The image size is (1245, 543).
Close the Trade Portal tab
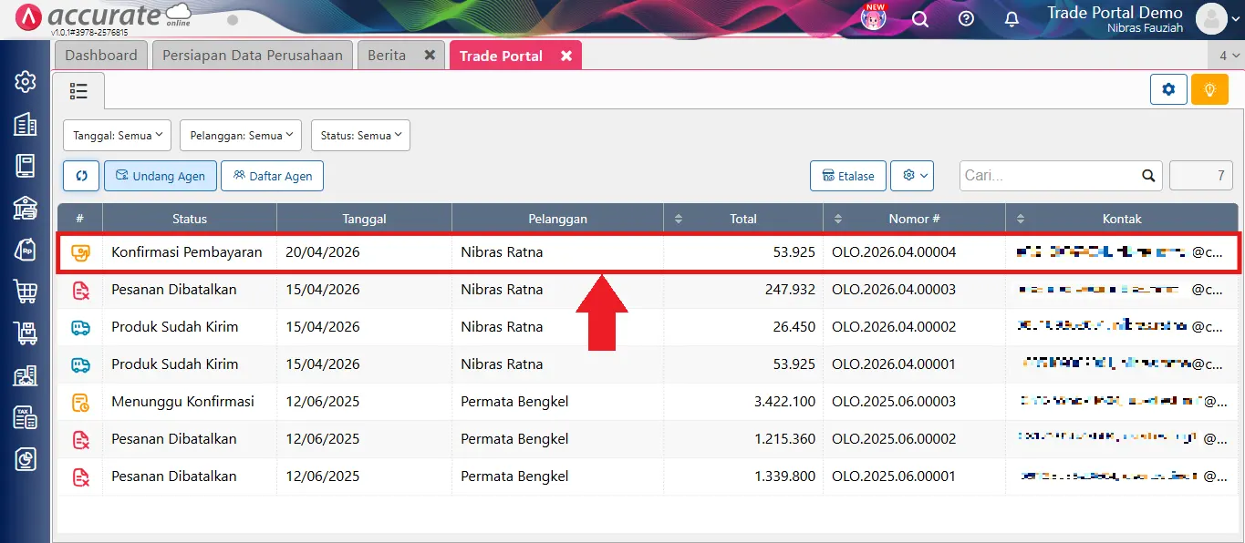566,56
